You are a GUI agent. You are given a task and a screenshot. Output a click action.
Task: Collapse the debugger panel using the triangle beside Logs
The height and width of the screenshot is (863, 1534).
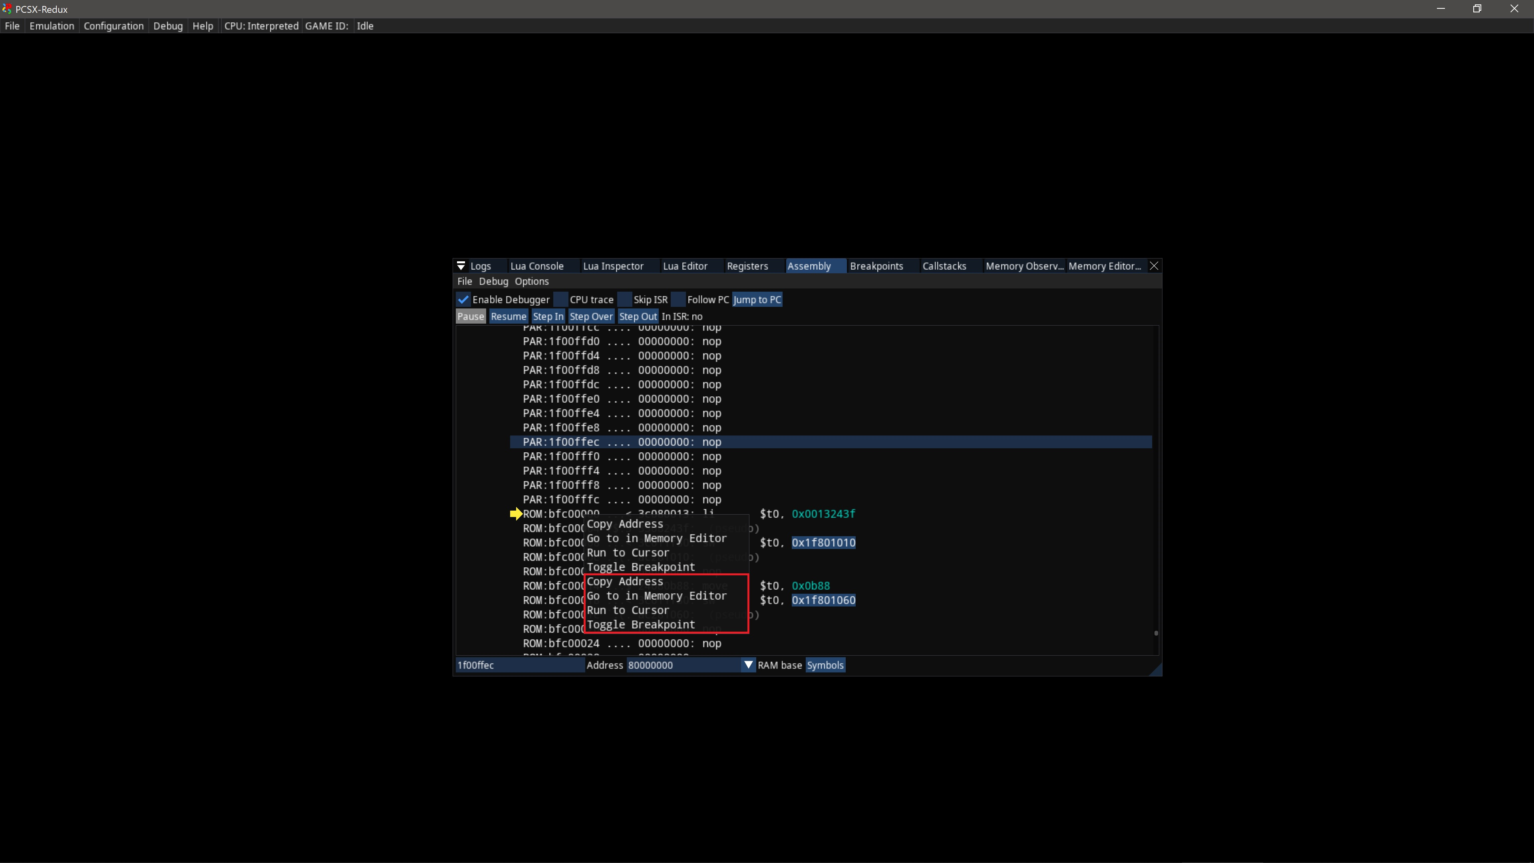pos(461,266)
